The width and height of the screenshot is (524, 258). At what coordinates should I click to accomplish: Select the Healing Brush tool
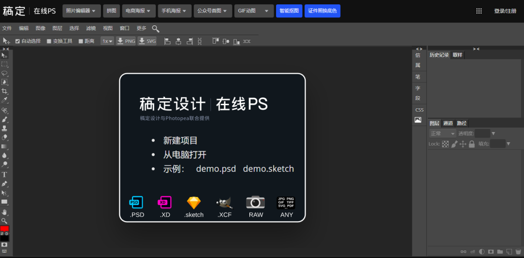(x=4, y=110)
